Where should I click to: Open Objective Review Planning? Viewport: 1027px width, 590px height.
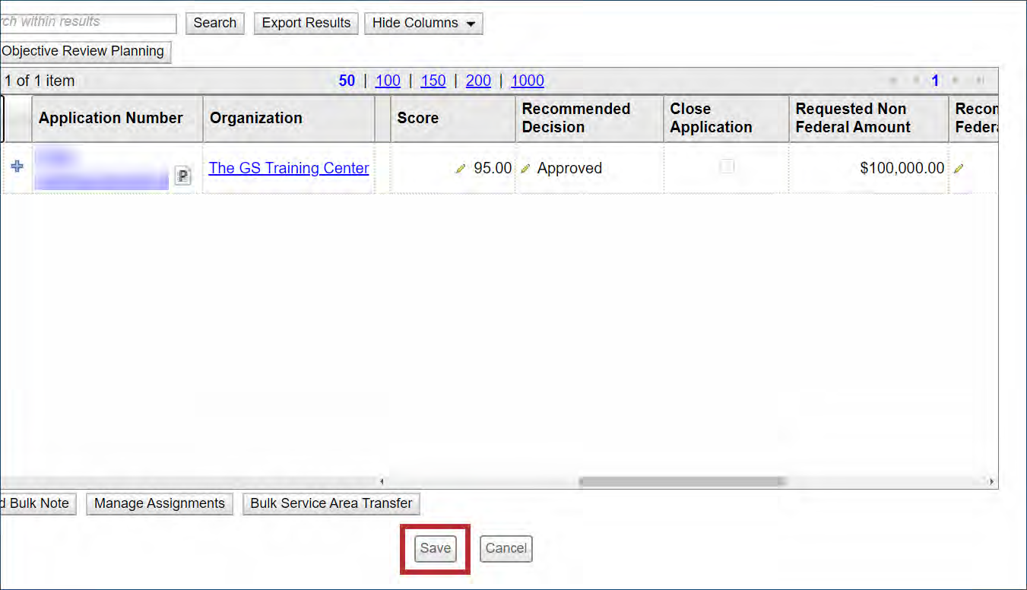[84, 51]
